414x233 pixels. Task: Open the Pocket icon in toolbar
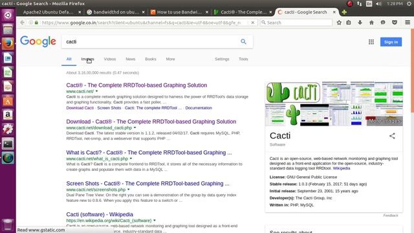pos(395,23)
